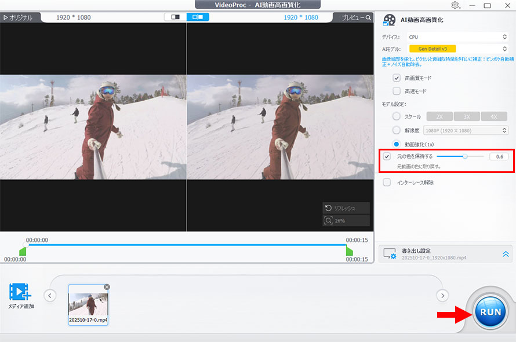The height and width of the screenshot is (342, 516).
Task: Open the デバイス CPU dropdown
Action: [457, 37]
